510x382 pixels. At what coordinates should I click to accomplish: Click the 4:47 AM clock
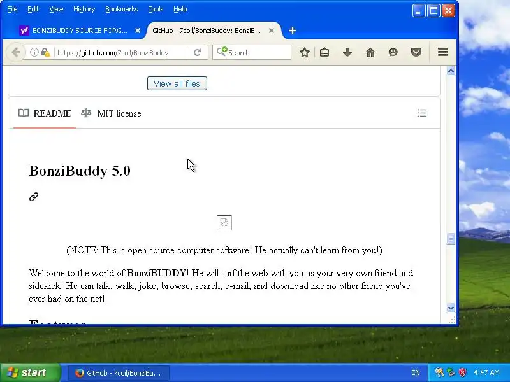pyautogui.click(x=486, y=372)
